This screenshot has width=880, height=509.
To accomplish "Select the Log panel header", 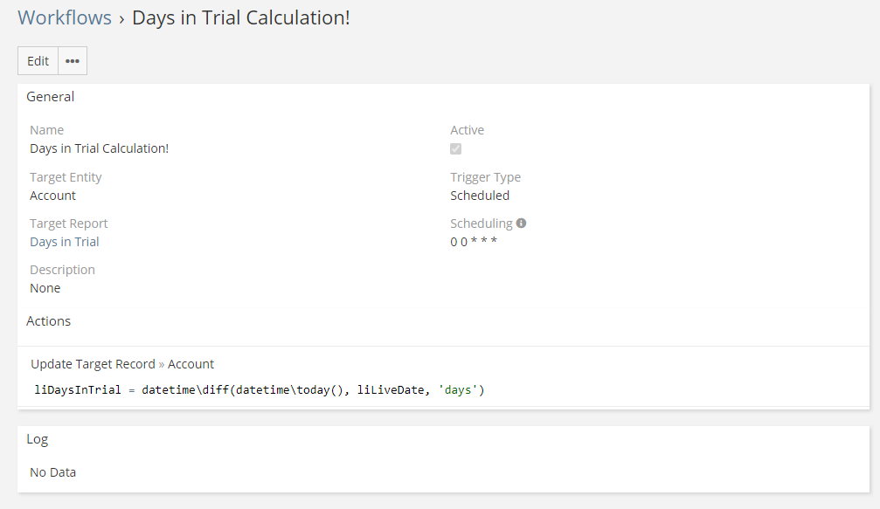I will pos(38,439).
